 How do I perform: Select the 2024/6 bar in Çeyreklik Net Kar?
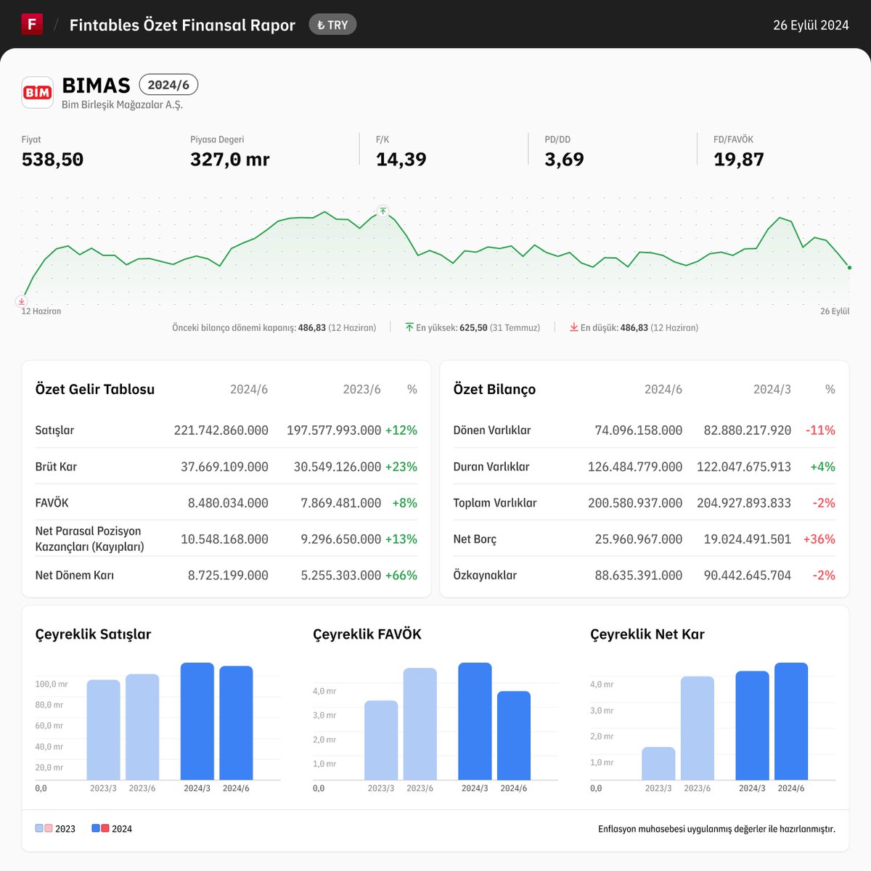(791, 721)
